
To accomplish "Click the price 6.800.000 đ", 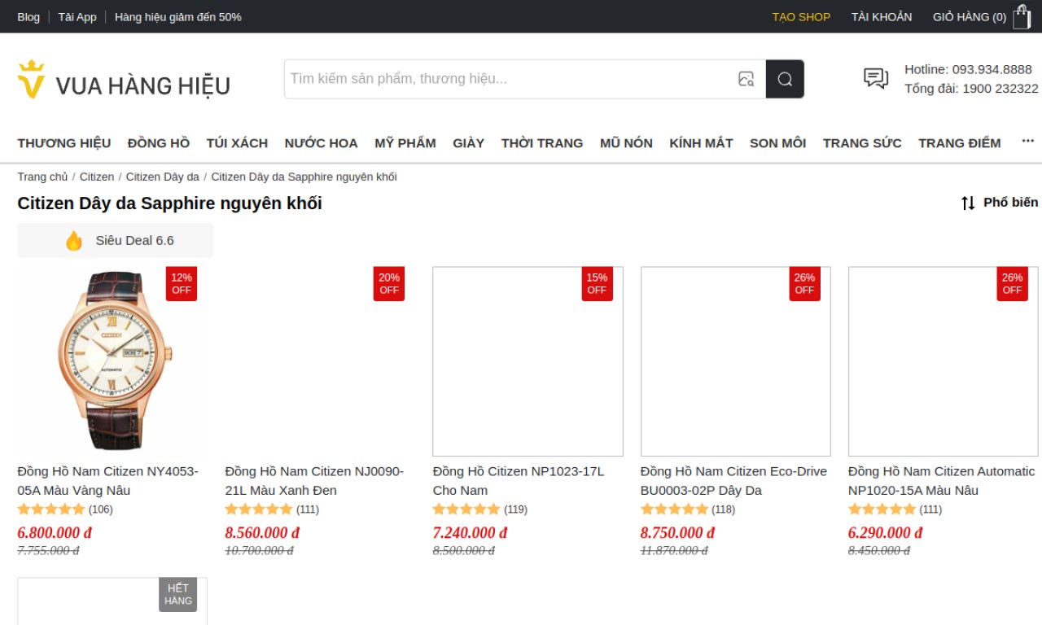I will 55,533.
